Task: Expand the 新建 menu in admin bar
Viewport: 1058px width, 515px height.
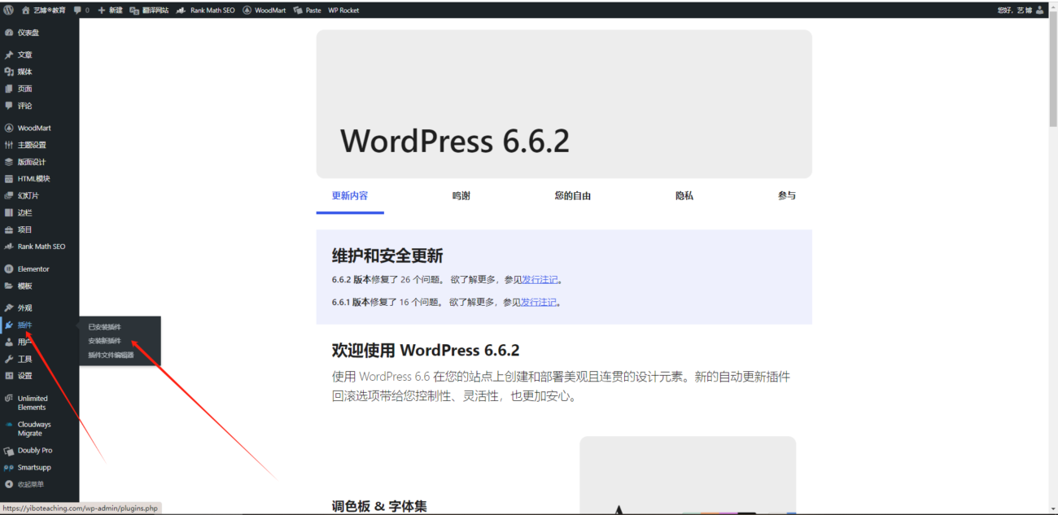Action: tap(110, 10)
